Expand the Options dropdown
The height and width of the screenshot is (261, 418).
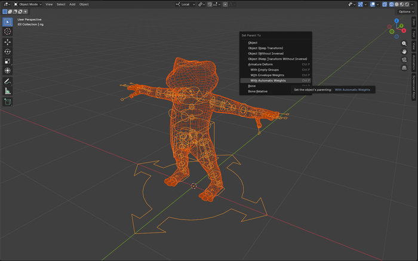coord(405,11)
